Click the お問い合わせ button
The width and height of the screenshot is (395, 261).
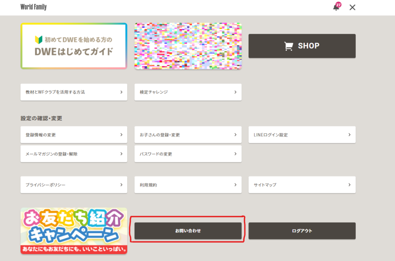click(188, 231)
